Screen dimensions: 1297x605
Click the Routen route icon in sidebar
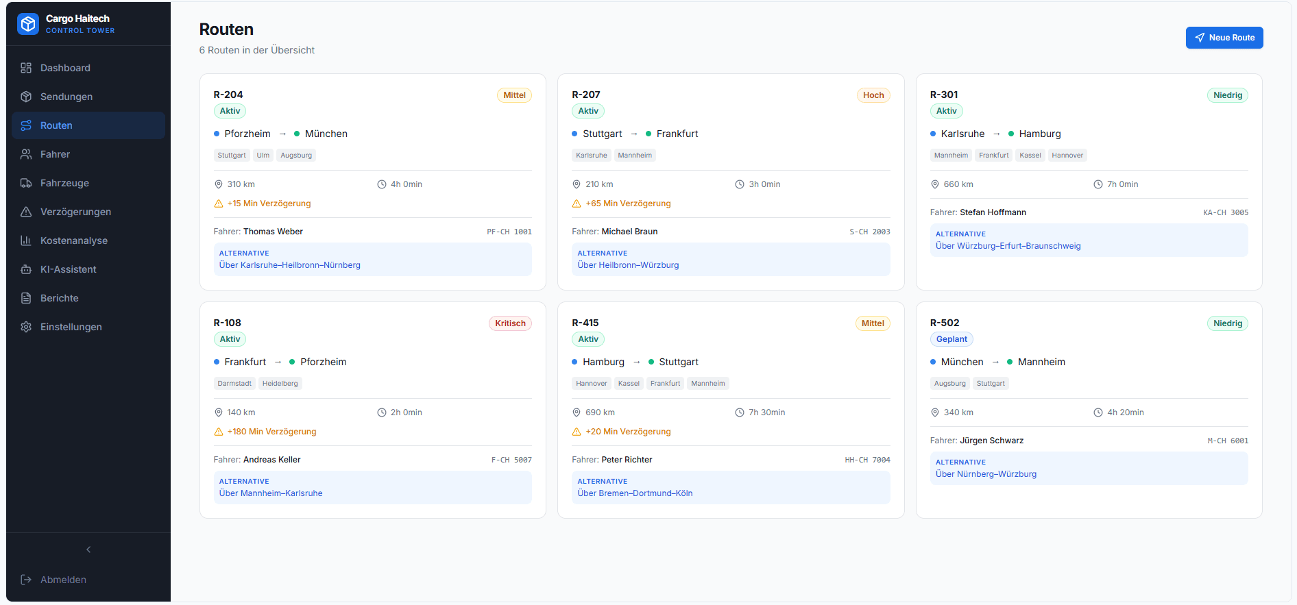tap(26, 125)
